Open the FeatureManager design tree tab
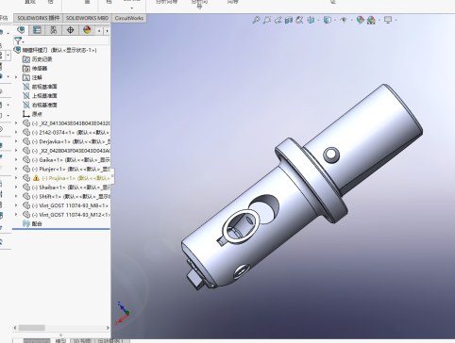The image size is (455, 343). pos(21,30)
